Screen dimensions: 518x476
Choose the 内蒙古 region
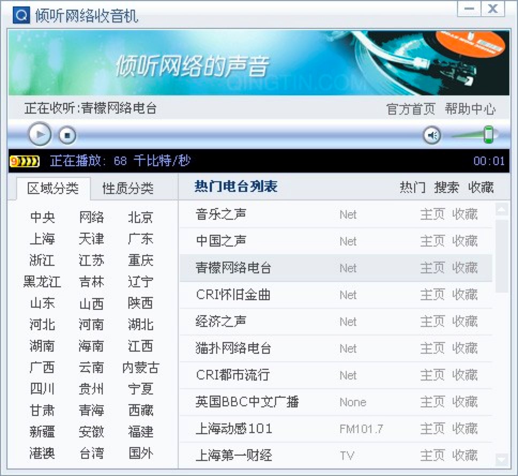click(x=140, y=368)
